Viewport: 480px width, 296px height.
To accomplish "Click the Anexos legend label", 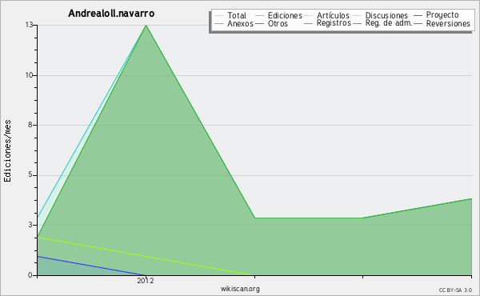I will (x=240, y=23).
